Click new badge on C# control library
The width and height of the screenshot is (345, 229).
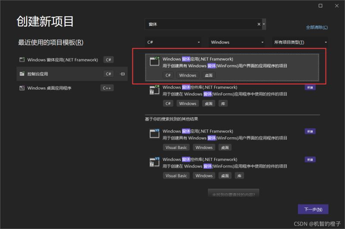pos(310,88)
